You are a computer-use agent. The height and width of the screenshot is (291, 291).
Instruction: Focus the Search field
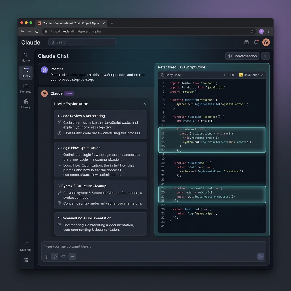(82, 42)
